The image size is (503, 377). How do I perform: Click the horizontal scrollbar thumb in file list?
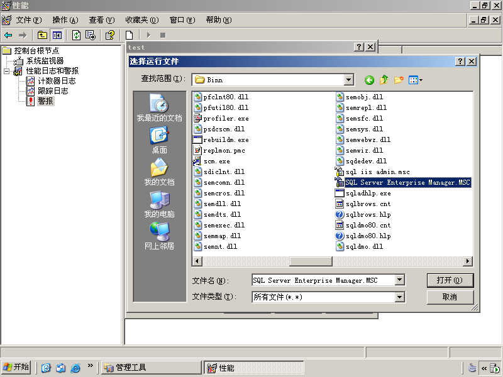tap(311, 261)
